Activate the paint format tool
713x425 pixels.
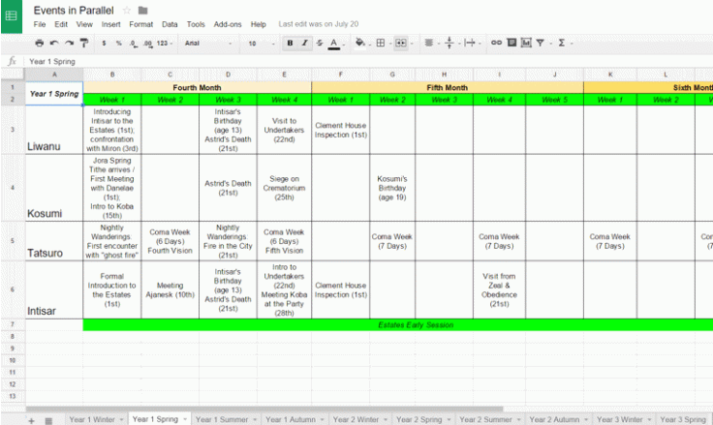tap(83, 43)
